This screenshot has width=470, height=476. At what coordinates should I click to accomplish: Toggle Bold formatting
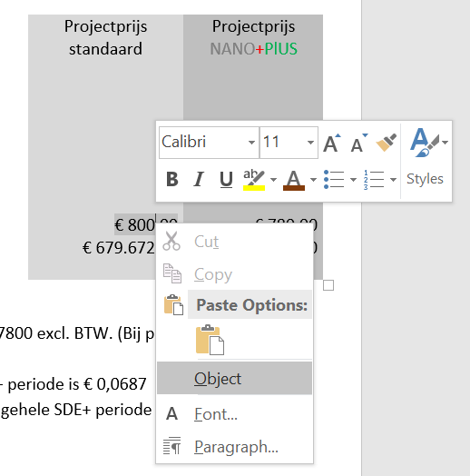172,179
